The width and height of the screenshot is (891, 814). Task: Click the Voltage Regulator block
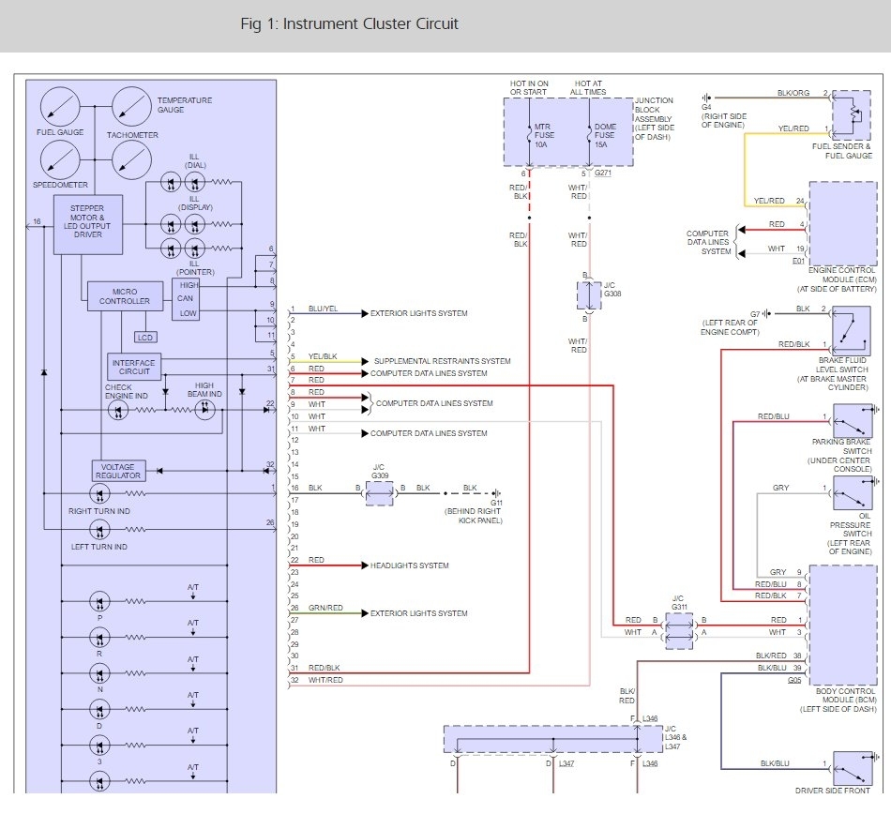point(119,471)
